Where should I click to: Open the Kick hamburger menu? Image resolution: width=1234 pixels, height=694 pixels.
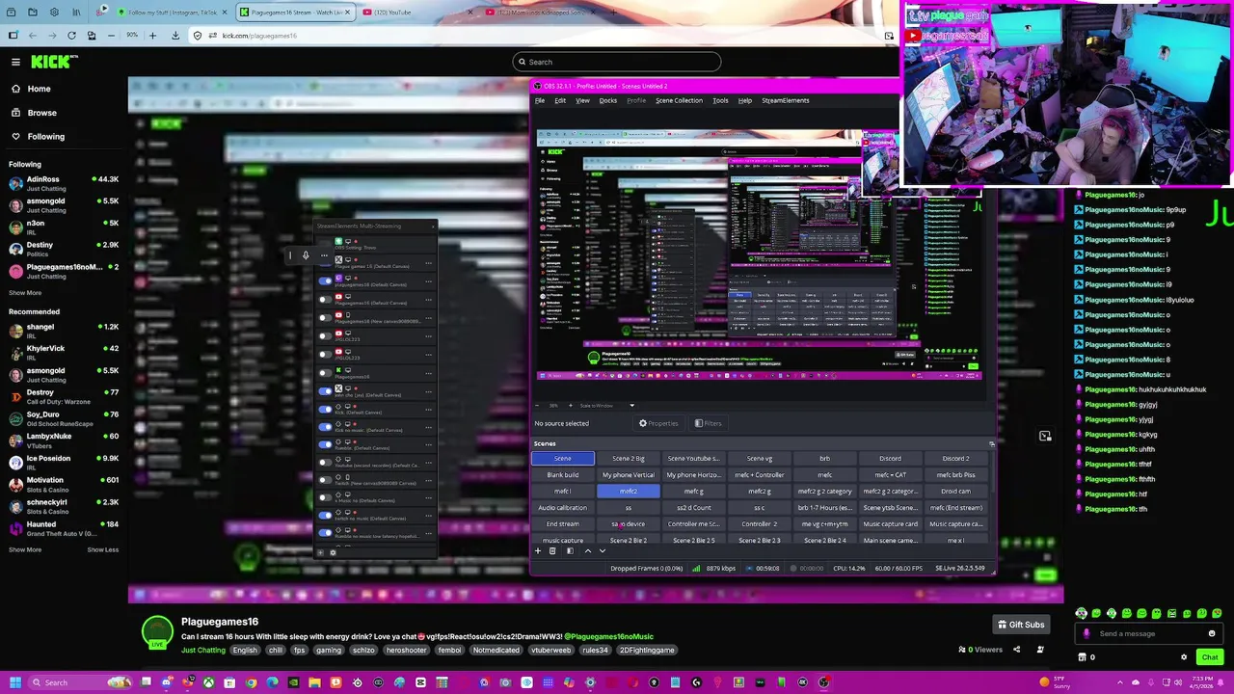(15, 62)
